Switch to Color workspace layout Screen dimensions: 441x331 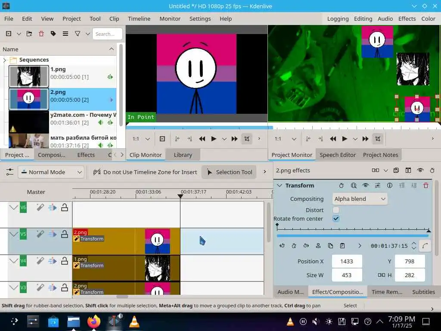tap(428, 19)
